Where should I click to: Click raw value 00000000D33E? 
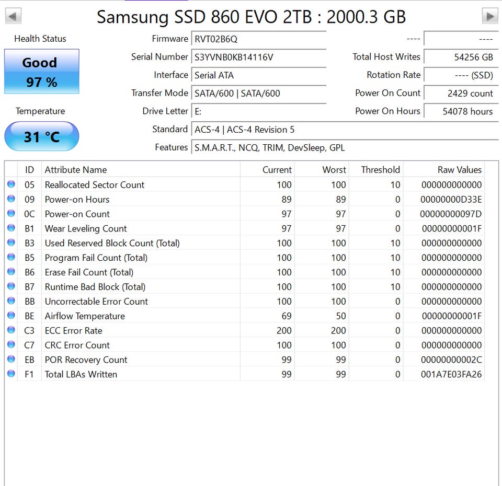coord(451,199)
